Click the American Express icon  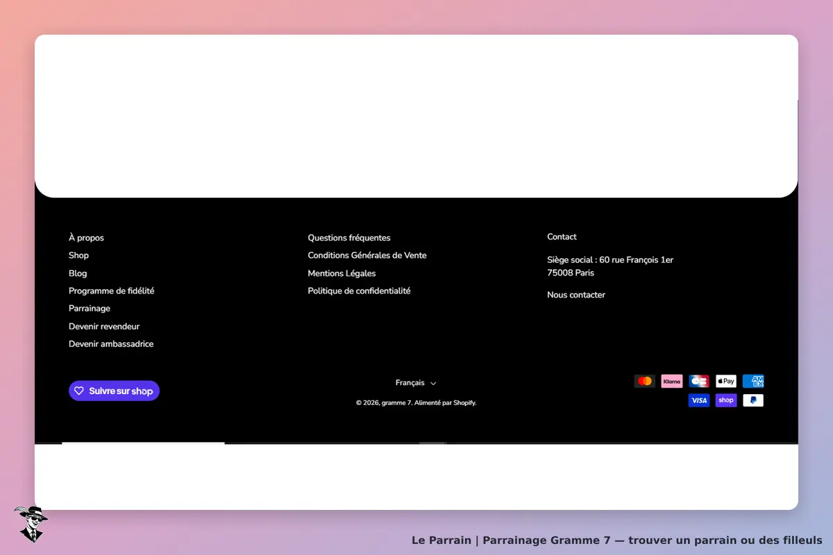(753, 381)
